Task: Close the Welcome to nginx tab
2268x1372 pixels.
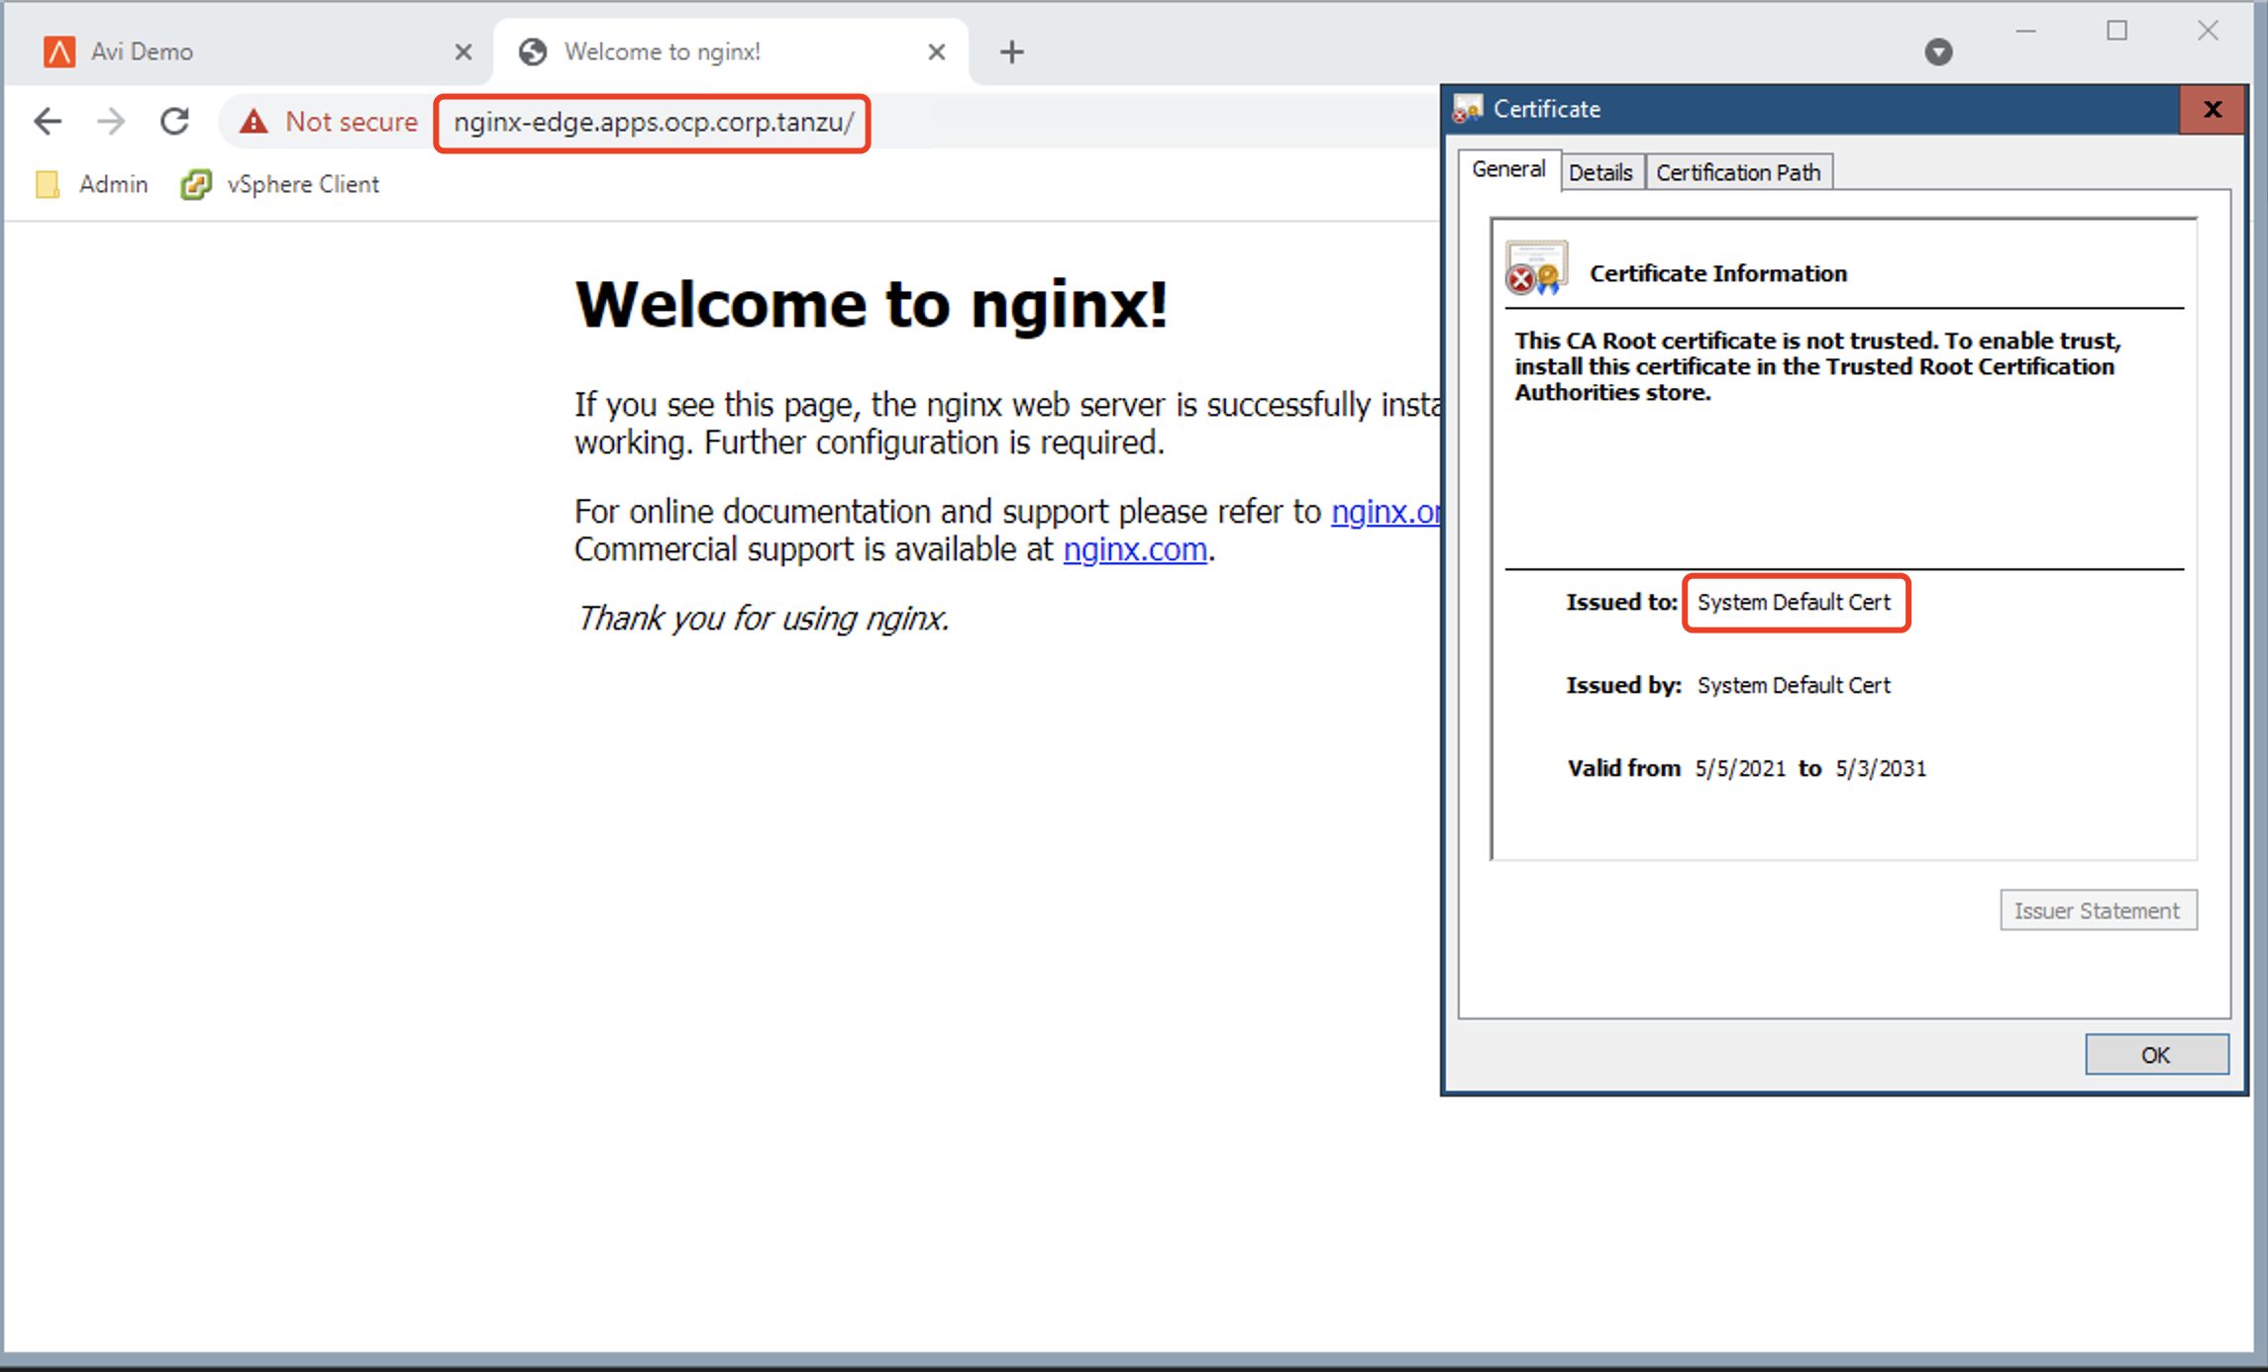Action: pyautogui.click(x=936, y=51)
